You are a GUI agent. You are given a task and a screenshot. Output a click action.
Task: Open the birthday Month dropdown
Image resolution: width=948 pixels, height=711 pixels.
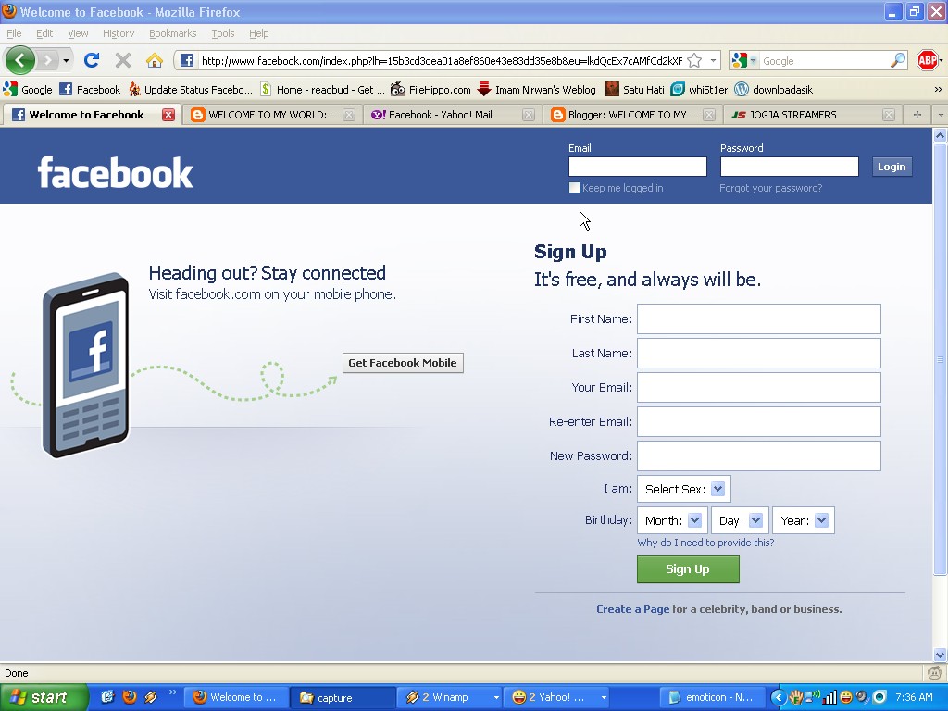(x=672, y=520)
